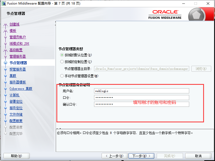Close the configuration wizard window
Image resolution: width=215 pixels, height=161 pixels.
point(208,3)
